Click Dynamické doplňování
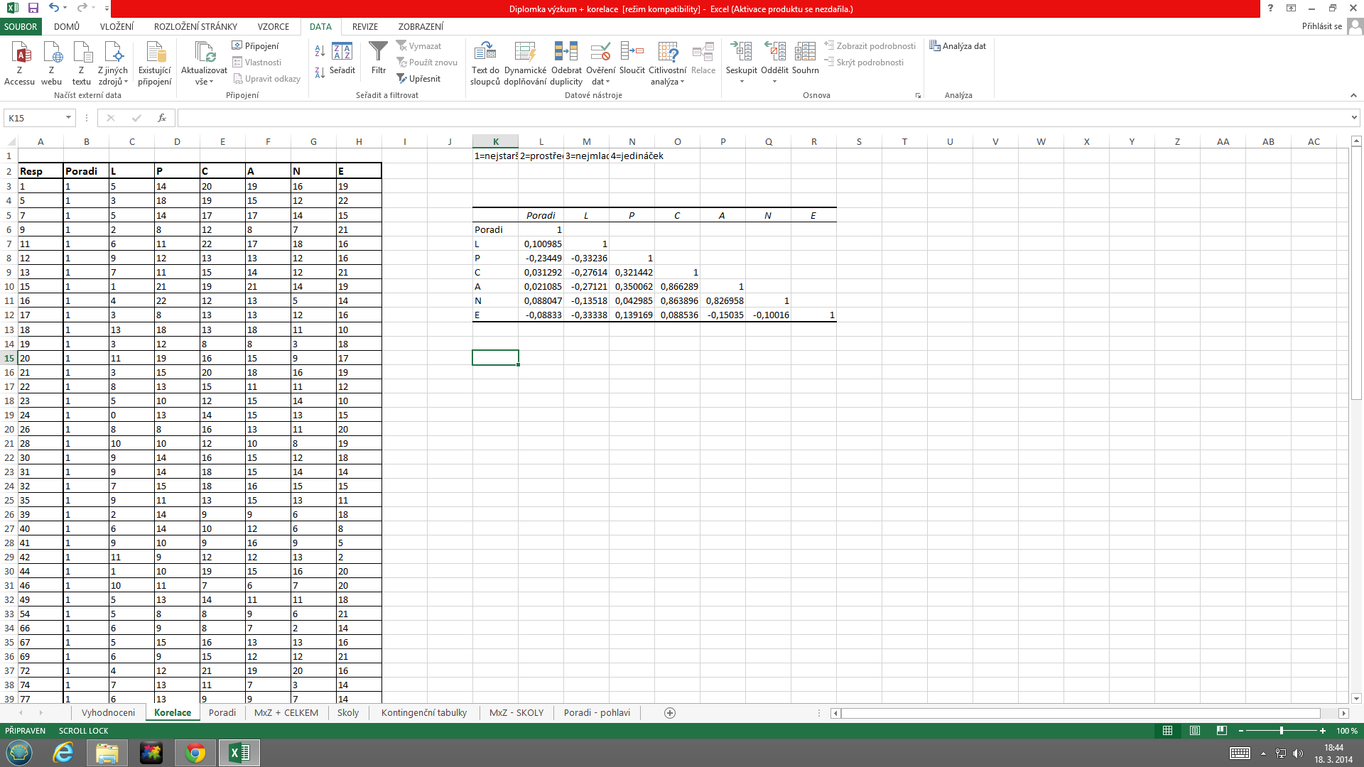This screenshot has height=767, width=1364. (x=525, y=63)
